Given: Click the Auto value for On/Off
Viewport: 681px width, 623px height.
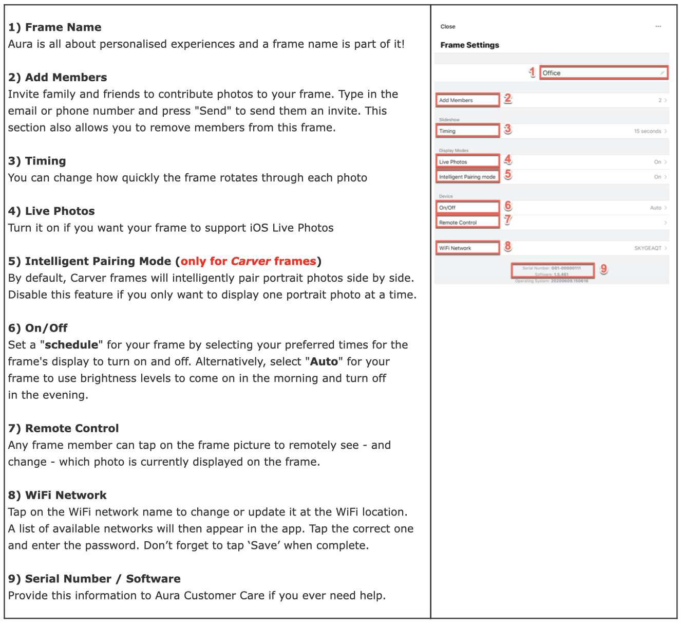Looking at the screenshot, I should click(655, 208).
